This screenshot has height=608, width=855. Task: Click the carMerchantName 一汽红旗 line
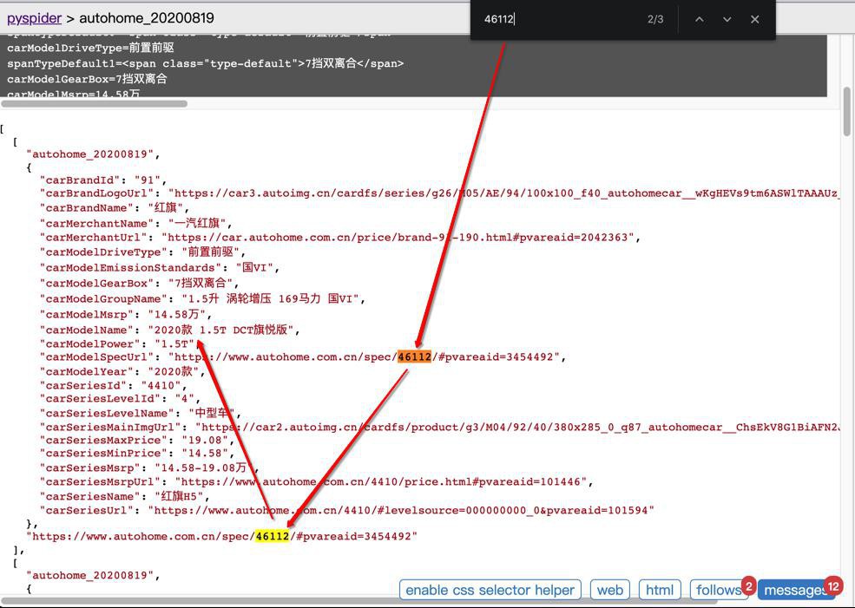click(x=135, y=223)
